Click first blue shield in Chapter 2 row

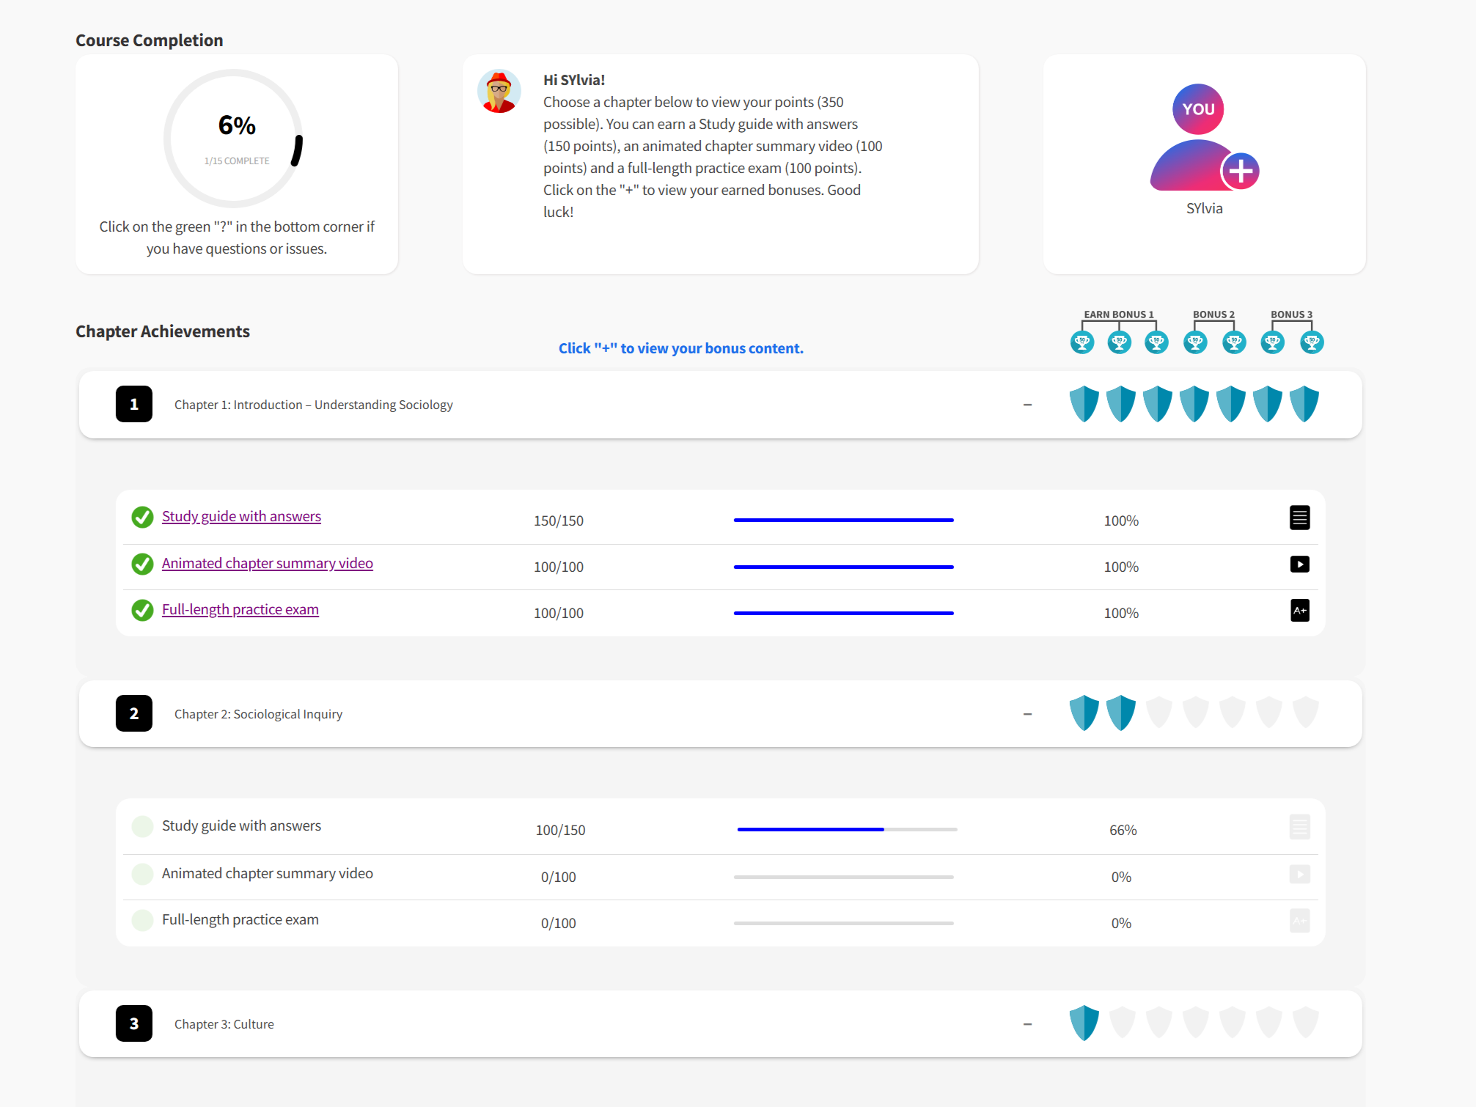[1084, 713]
